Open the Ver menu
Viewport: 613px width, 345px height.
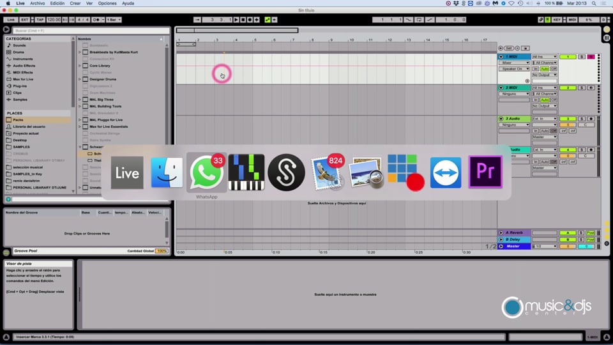(x=89, y=3)
